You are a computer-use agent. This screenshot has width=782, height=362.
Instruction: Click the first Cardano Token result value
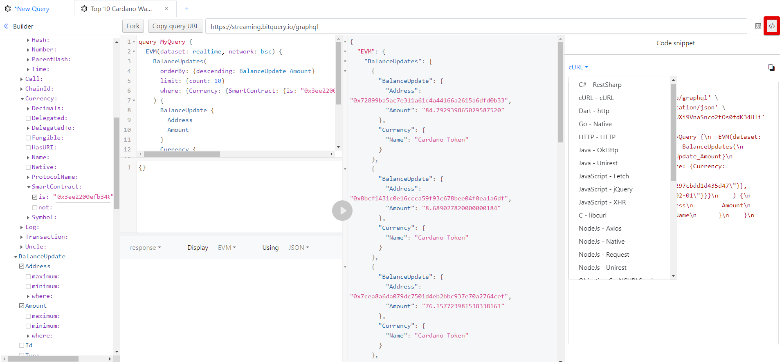441,140
